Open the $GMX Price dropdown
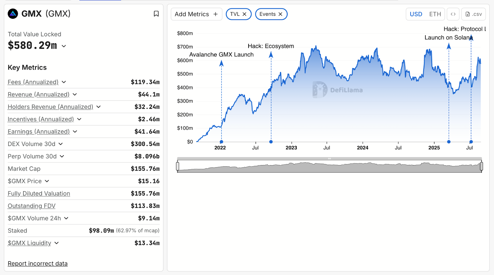 pos(47,181)
